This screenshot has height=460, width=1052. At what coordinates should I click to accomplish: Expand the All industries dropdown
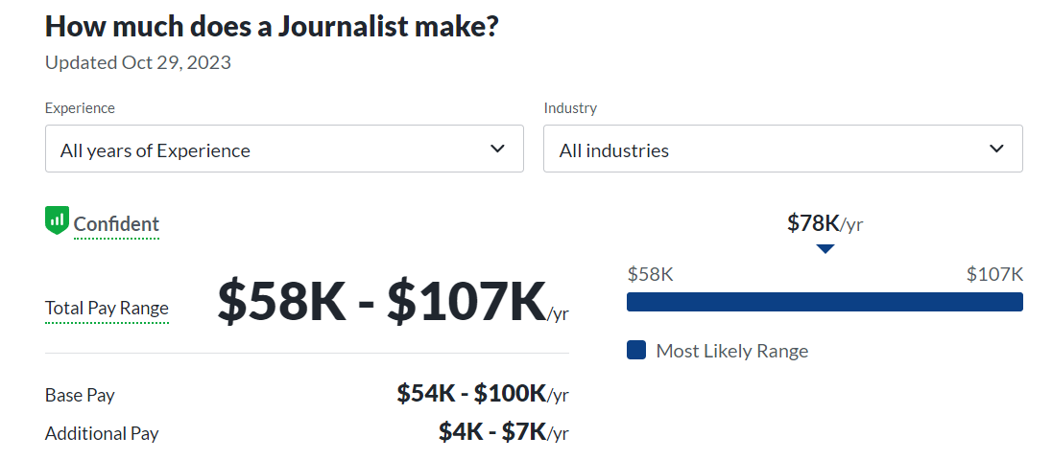pyautogui.click(x=782, y=149)
